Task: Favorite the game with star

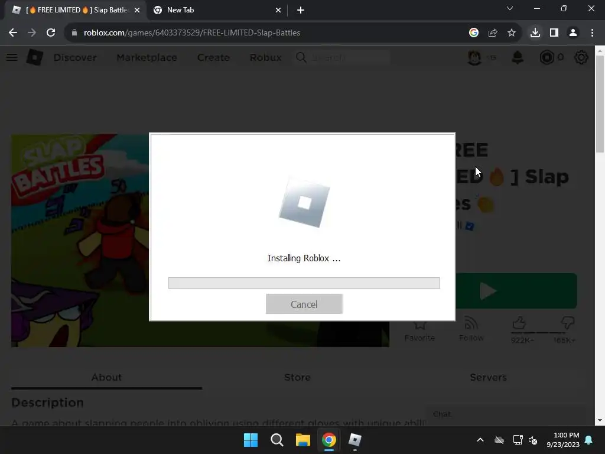Action: (x=419, y=329)
